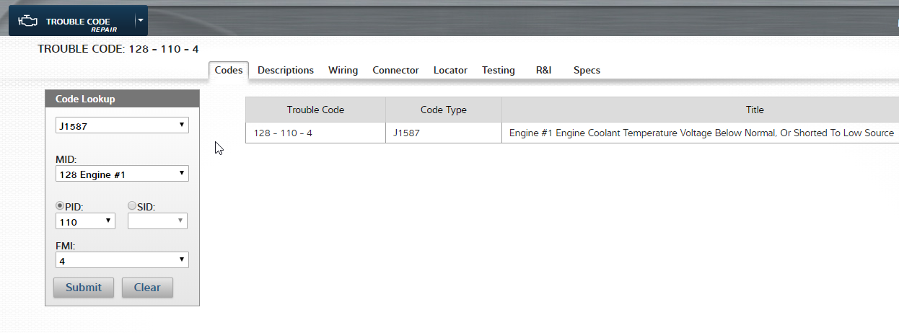Select the R&I tab
The height and width of the screenshot is (333, 899).
(x=543, y=70)
